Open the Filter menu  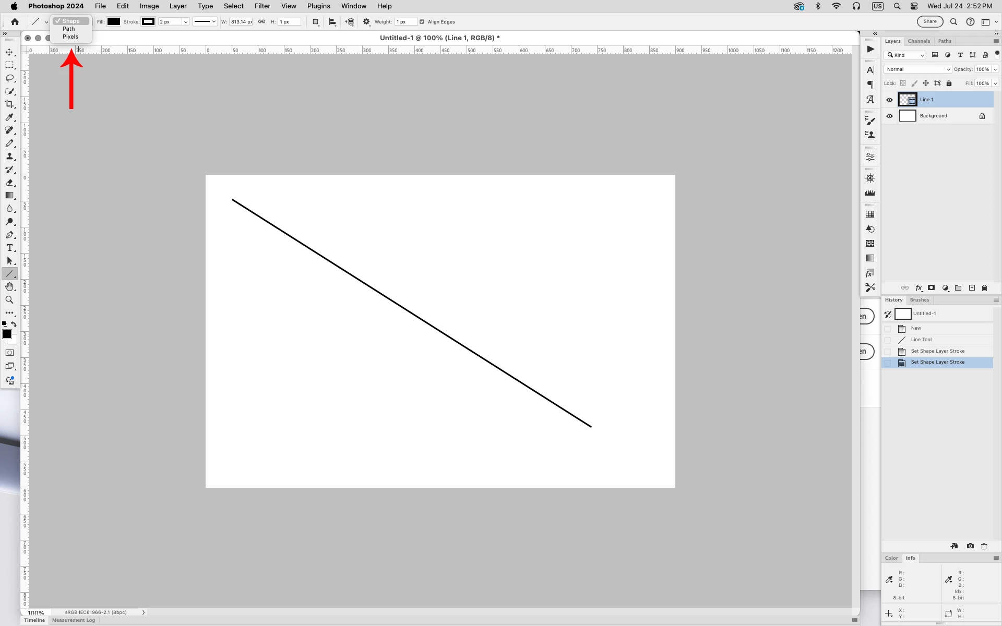coord(262,6)
